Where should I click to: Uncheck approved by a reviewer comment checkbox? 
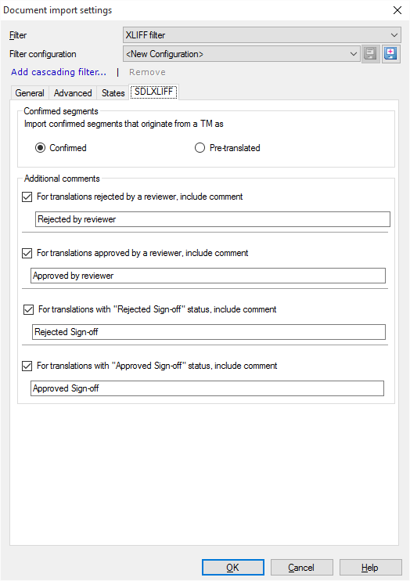27,253
